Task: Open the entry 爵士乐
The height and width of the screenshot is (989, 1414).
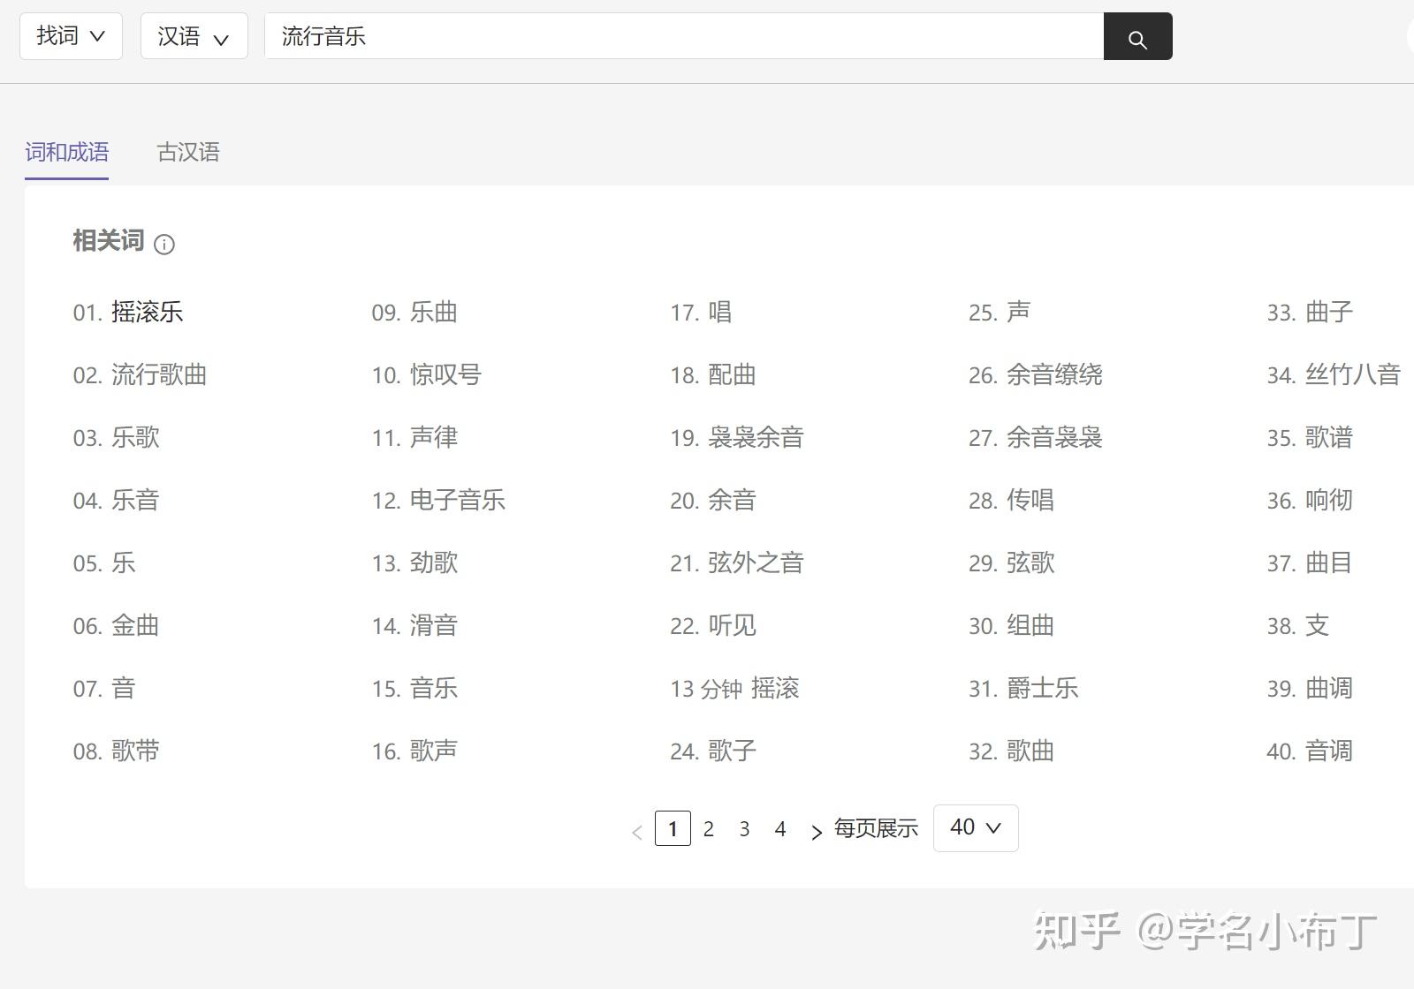Action: [1043, 688]
